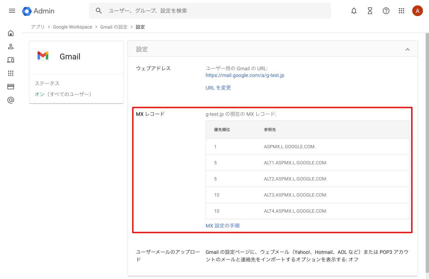Open the main hamburger menu
The height and width of the screenshot is (279, 429).
pos(12,11)
